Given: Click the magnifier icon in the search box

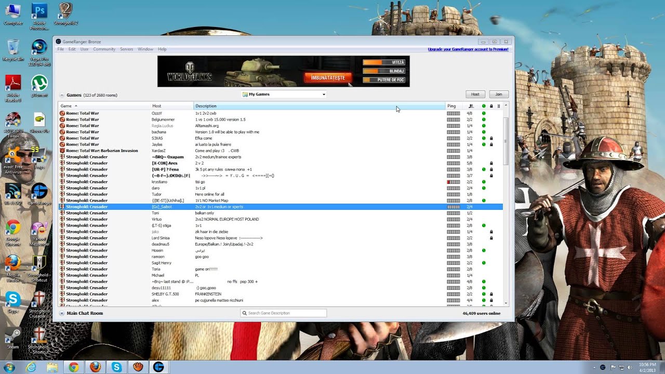Looking at the screenshot, I should pos(244,313).
